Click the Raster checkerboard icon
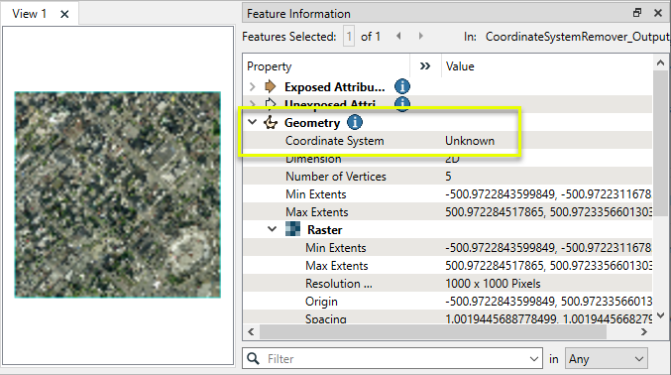The height and width of the screenshot is (375, 671). (292, 229)
